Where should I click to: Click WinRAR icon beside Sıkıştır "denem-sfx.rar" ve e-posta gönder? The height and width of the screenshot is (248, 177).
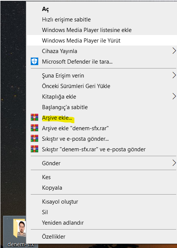[34, 149]
